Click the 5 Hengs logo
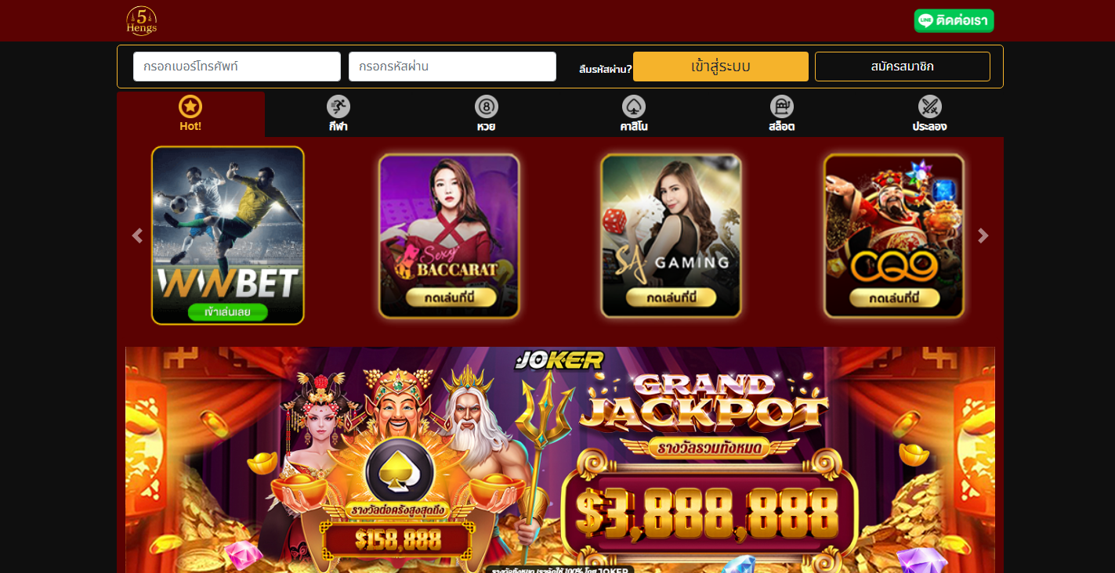The height and width of the screenshot is (573, 1115). [142, 20]
